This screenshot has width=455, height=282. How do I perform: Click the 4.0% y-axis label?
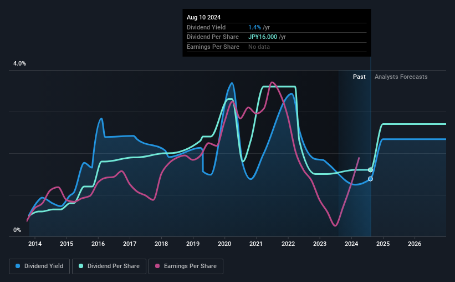pyautogui.click(x=19, y=63)
